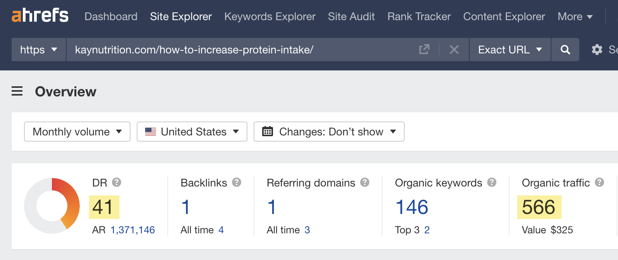Click the magnifying glass search button
Screen dimensions: 618x260
coord(565,50)
